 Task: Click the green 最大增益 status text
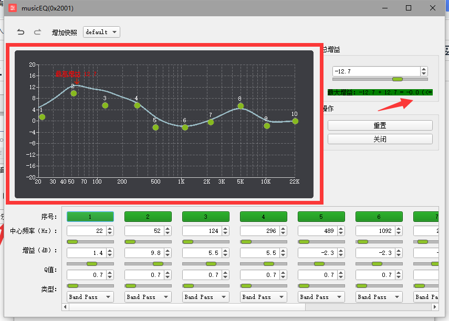click(x=380, y=92)
